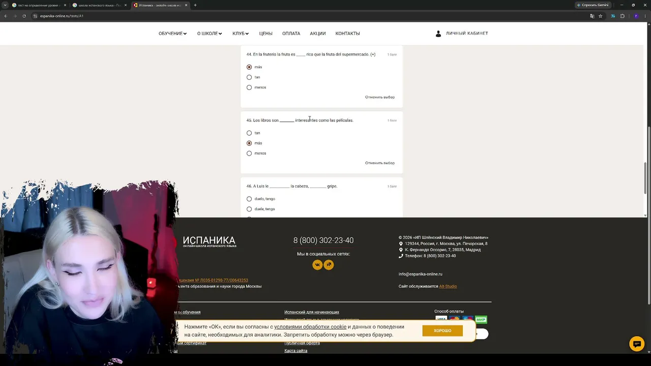Open the translate page icon
This screenshot has width=651, height=366.
tap(592, 16)
